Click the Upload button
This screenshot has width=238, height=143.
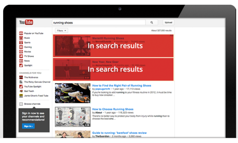point(169,22)
